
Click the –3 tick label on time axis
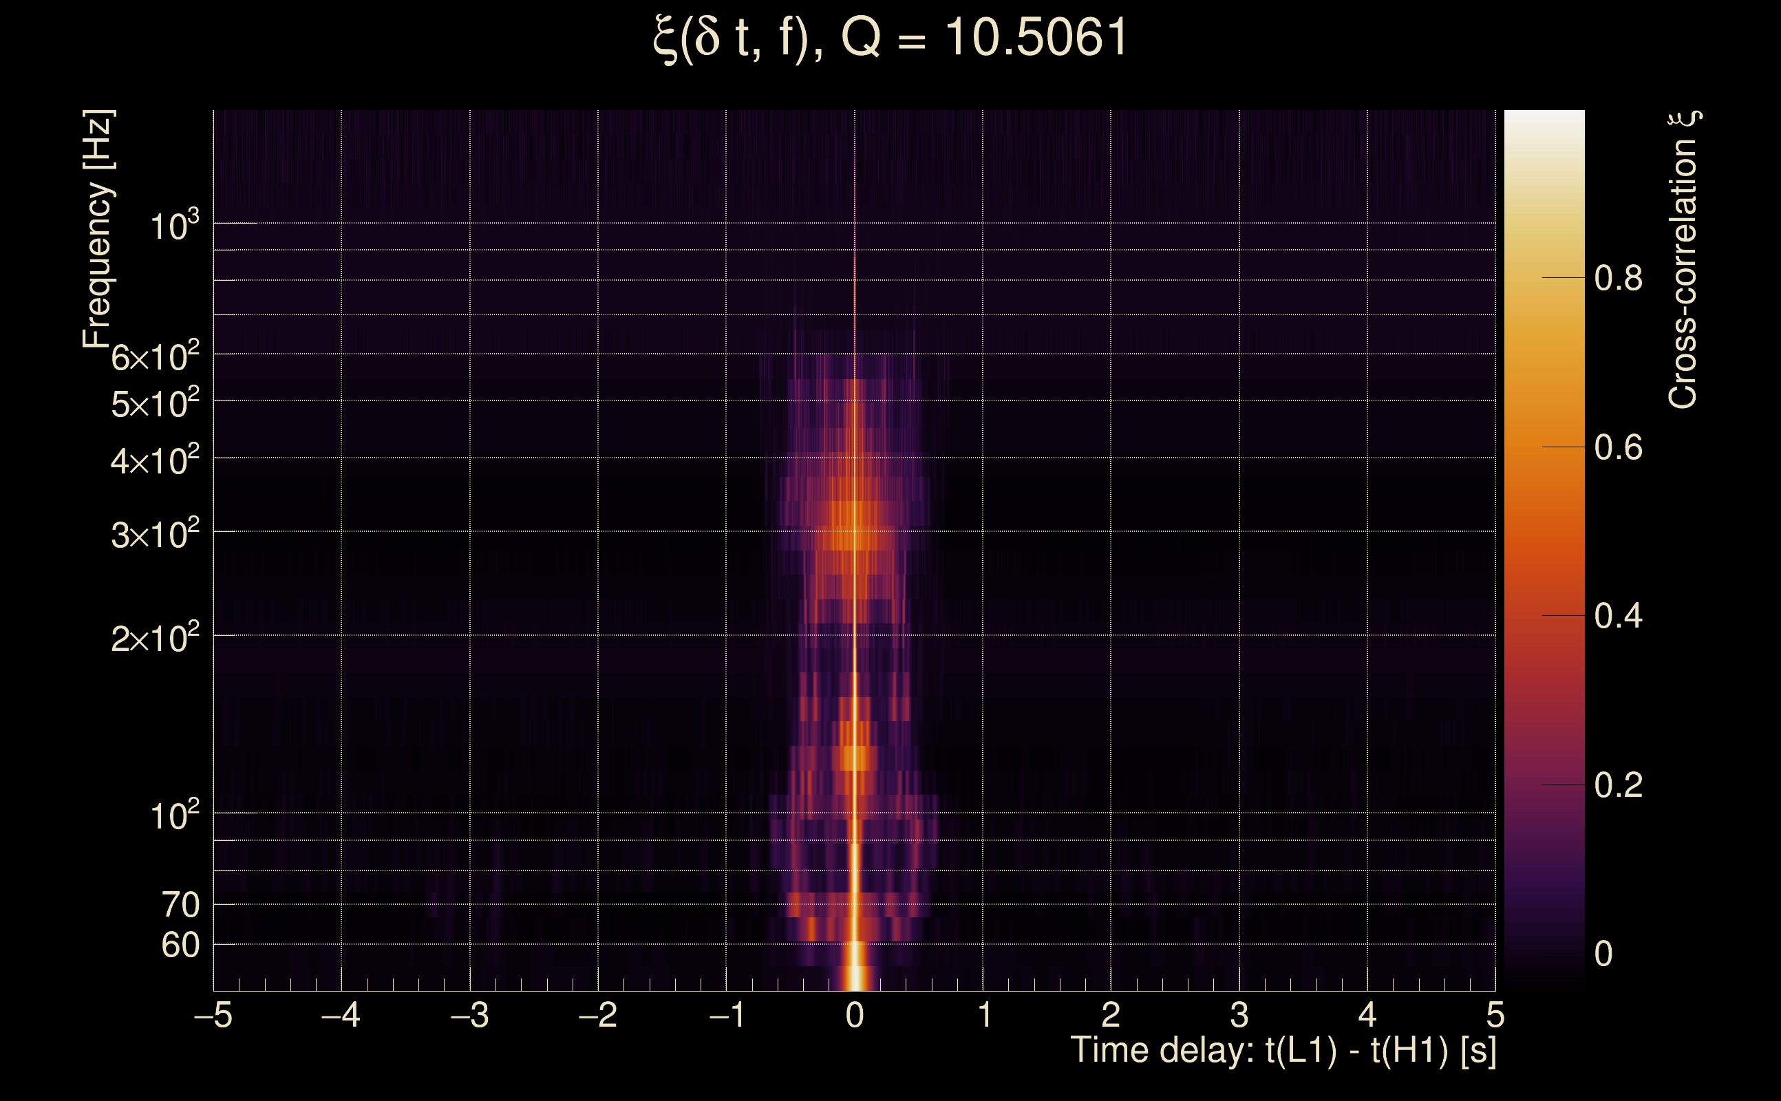click(469, 1015)
